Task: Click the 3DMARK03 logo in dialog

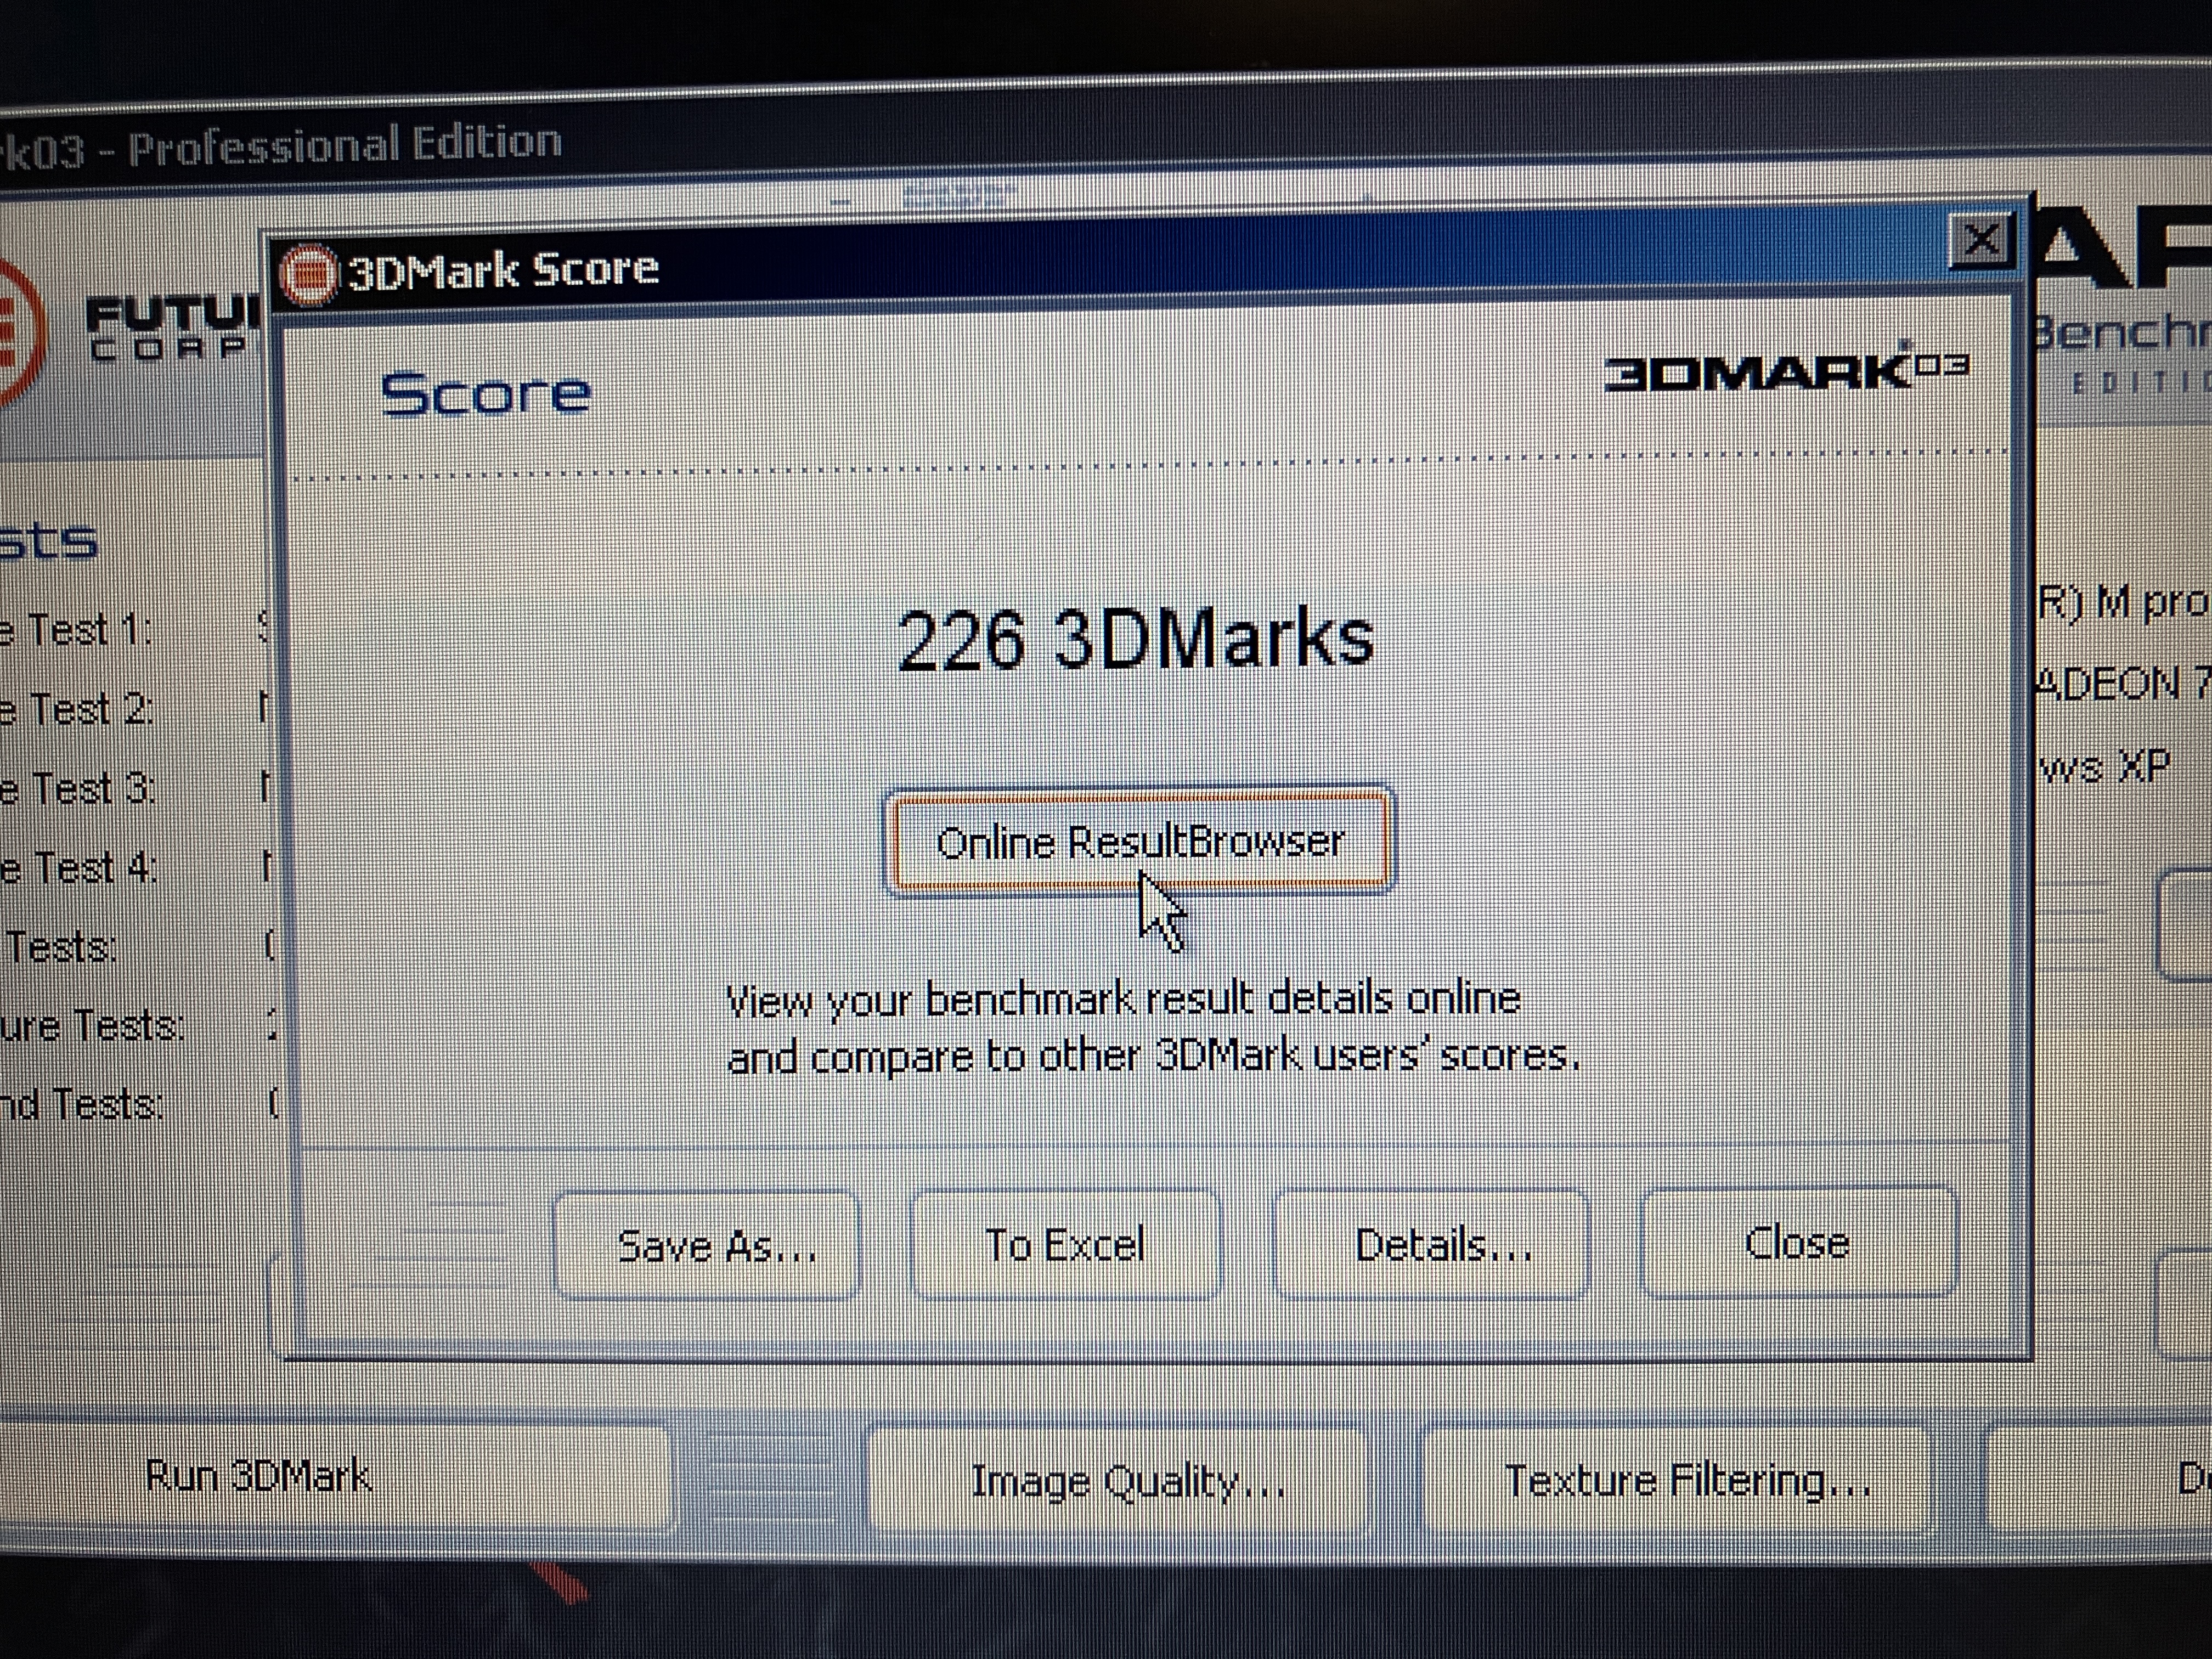Action: coord(1786,372)
